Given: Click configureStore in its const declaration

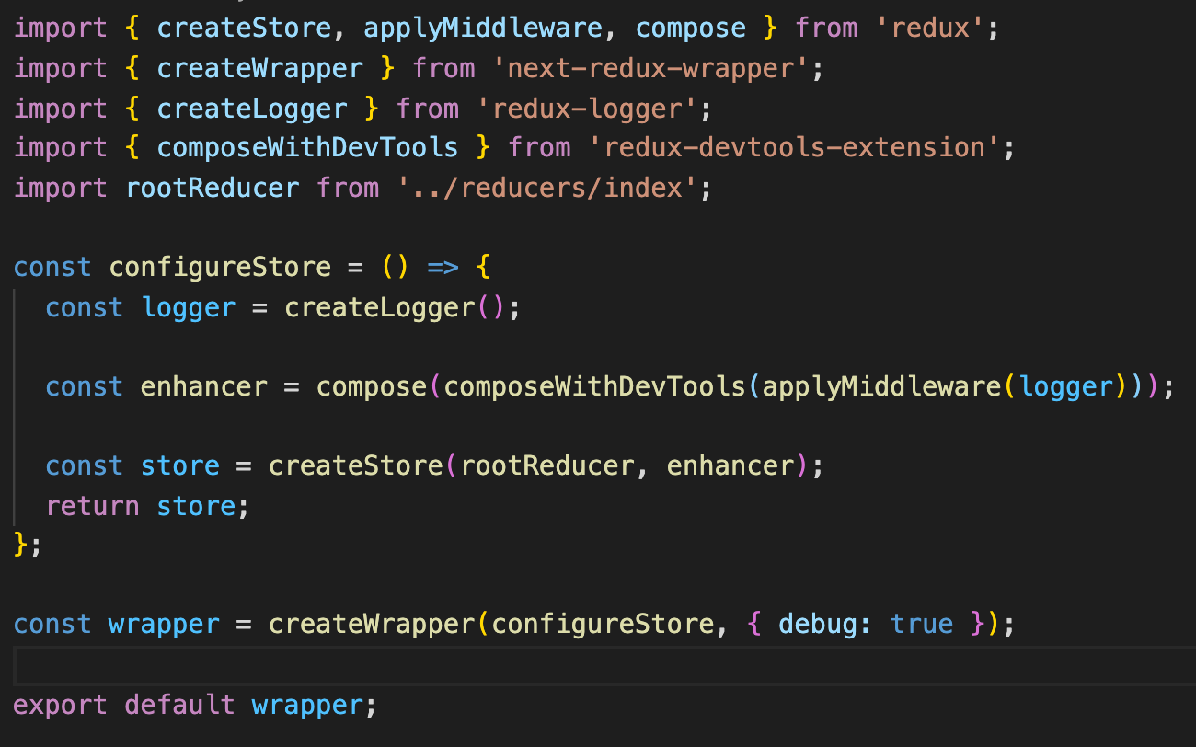Looking at the screenshot, I should 220,267.
